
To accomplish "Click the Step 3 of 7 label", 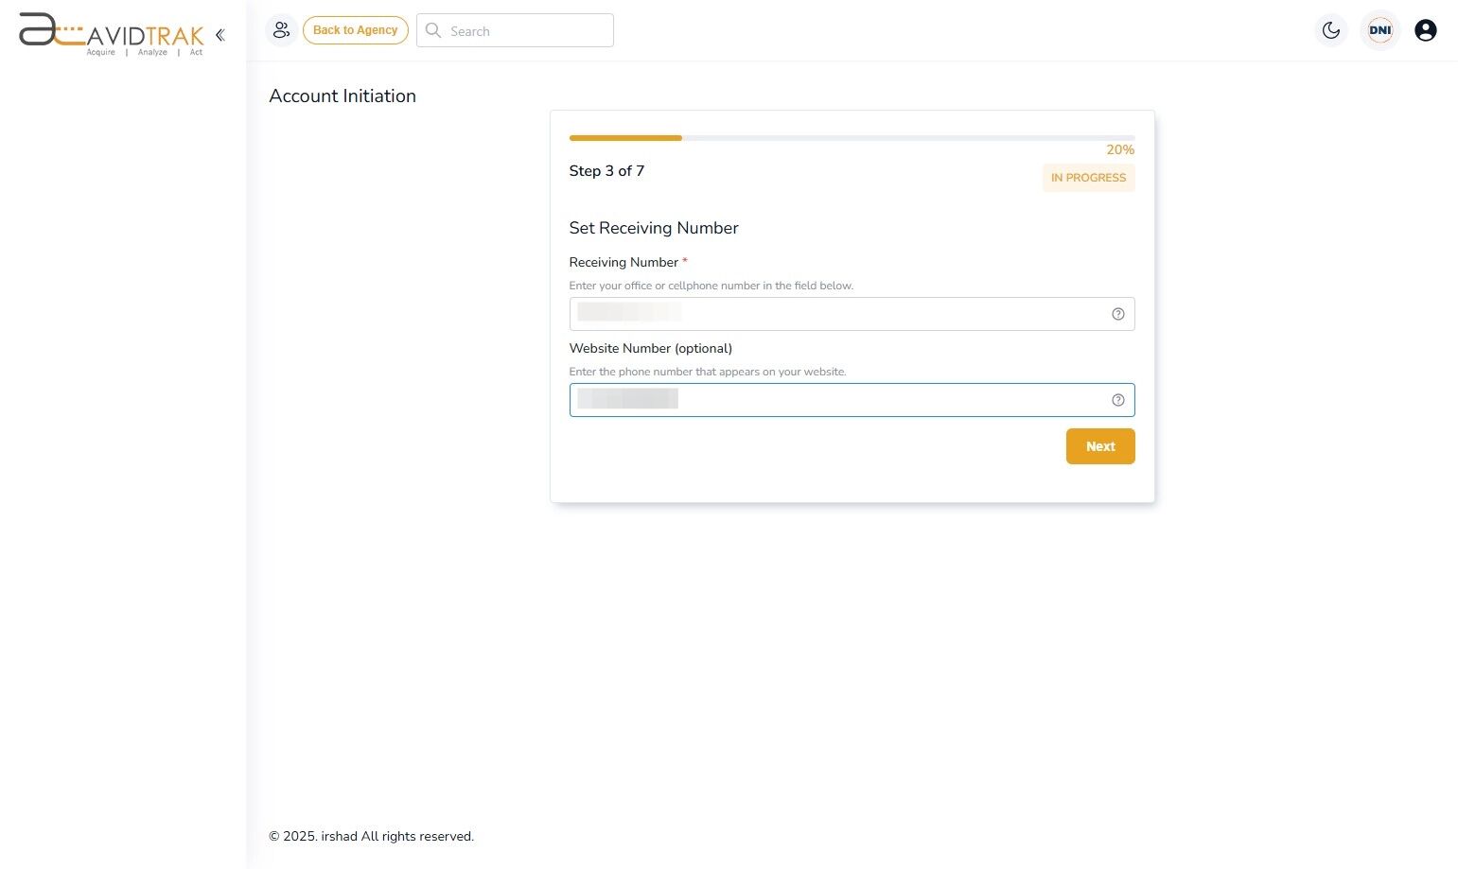I will (x=606, y=171).
